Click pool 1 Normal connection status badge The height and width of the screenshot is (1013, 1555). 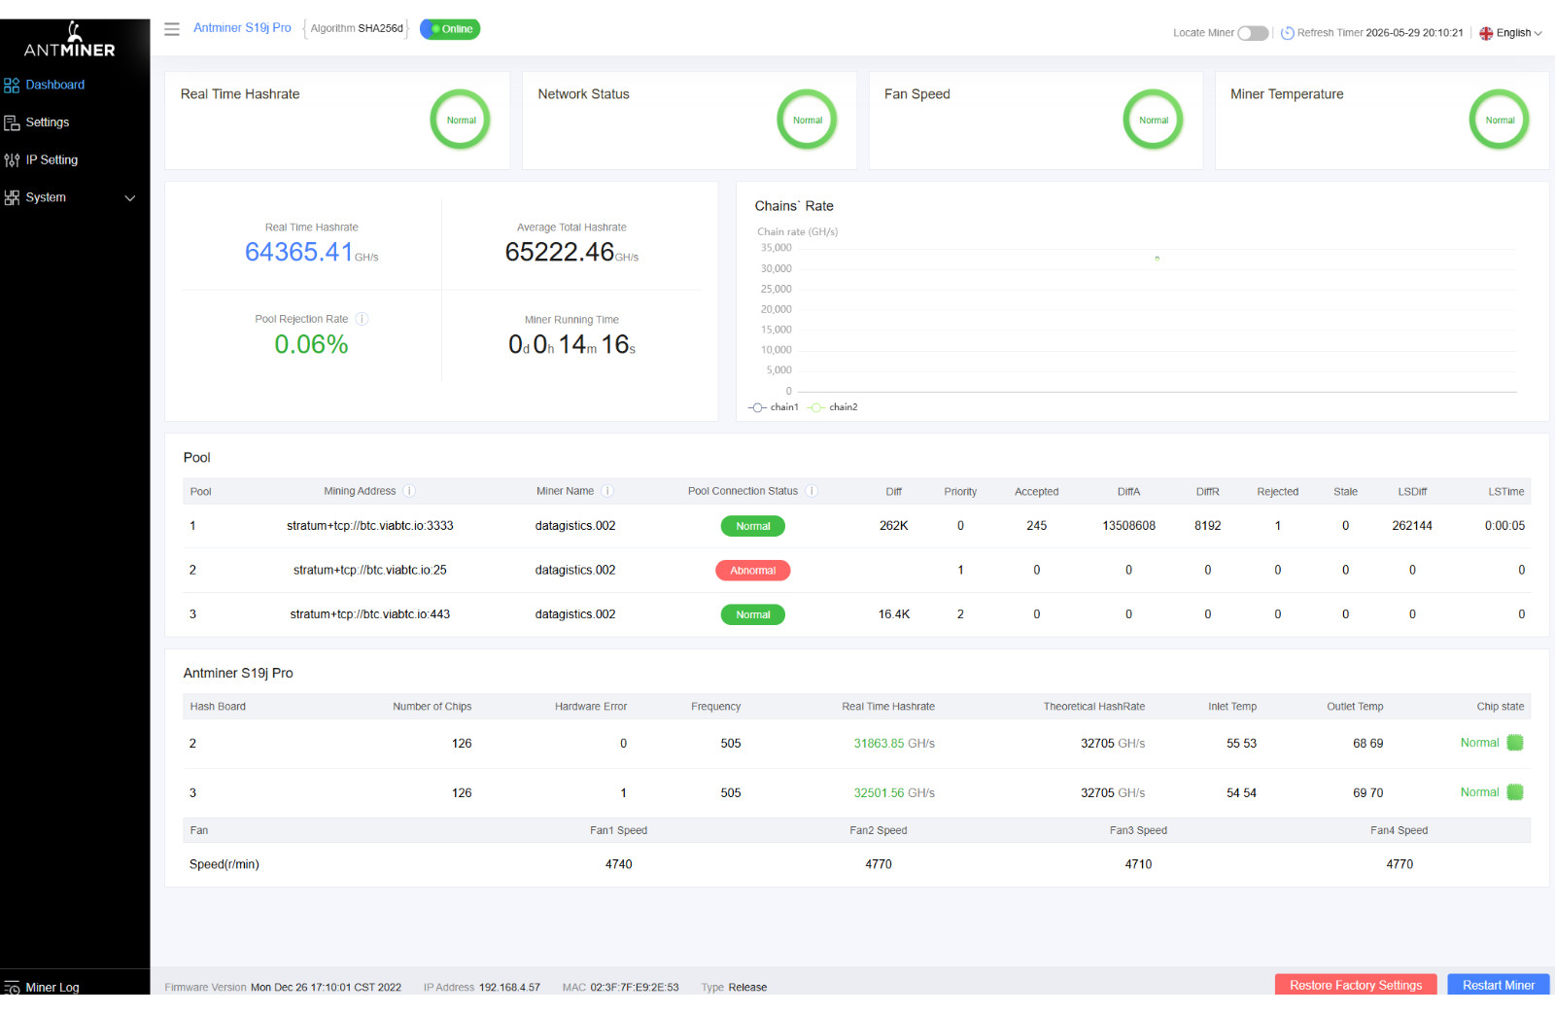[x=753, y=526]
